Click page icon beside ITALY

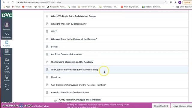[47, 31]
